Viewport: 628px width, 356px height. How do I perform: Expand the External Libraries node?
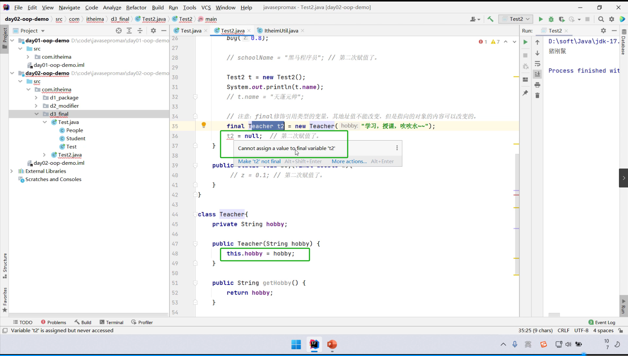tap(12, 171)
